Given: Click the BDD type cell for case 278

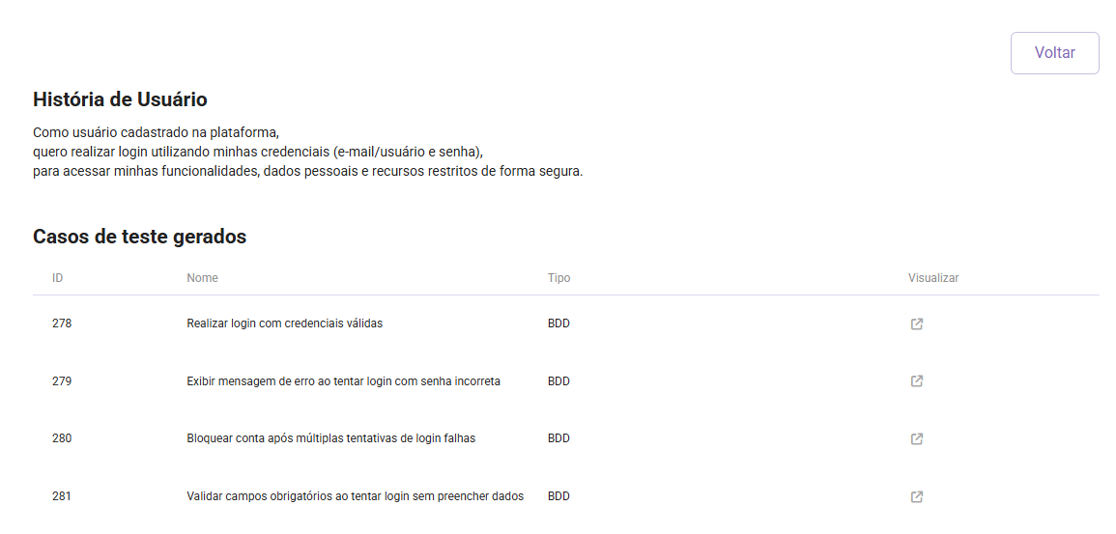Looking at the screenshot, I should [x=558, y=323].
